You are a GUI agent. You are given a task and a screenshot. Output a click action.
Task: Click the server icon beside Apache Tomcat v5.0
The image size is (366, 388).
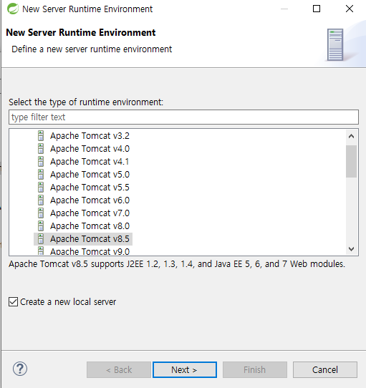(41, 175)
